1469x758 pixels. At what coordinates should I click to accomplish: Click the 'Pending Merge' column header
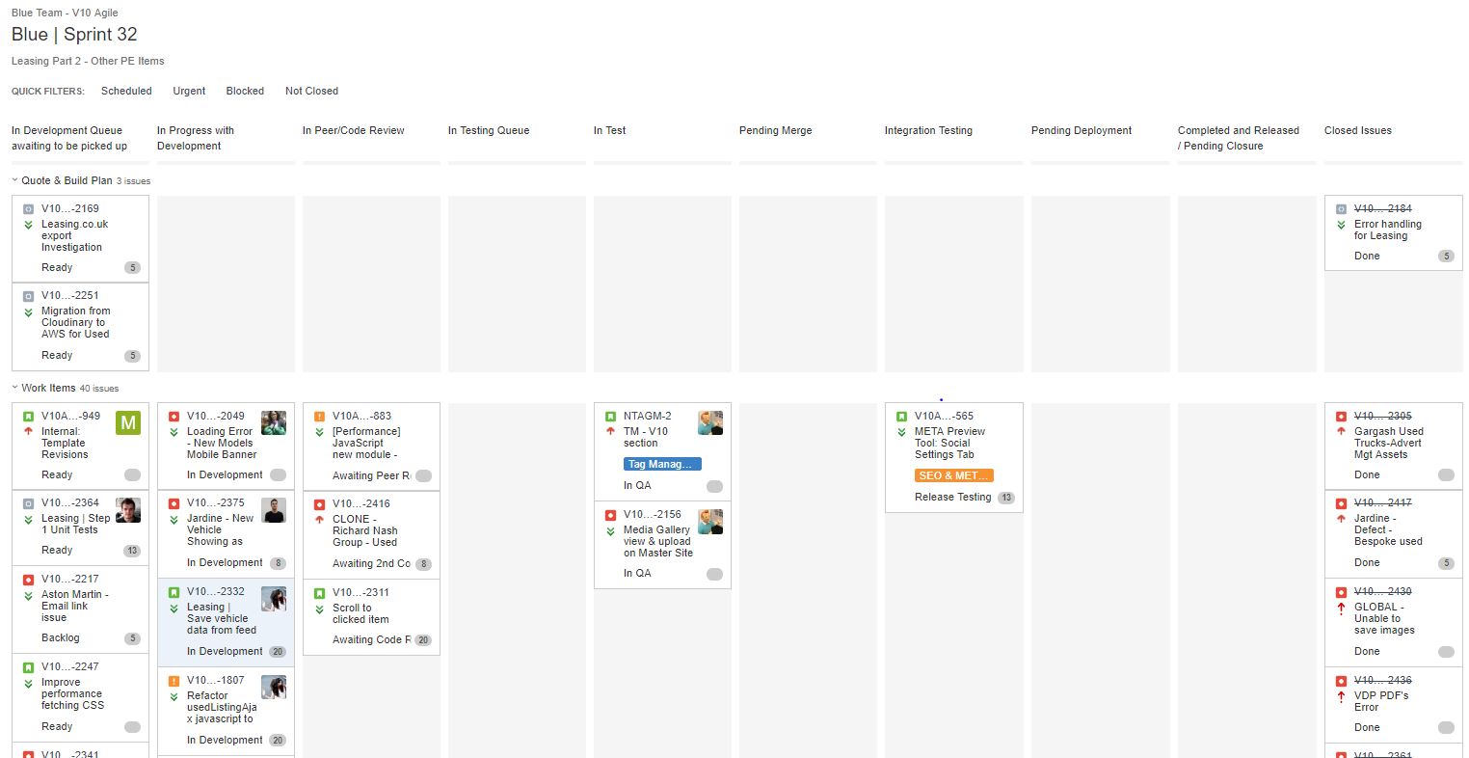click(775, 130)
